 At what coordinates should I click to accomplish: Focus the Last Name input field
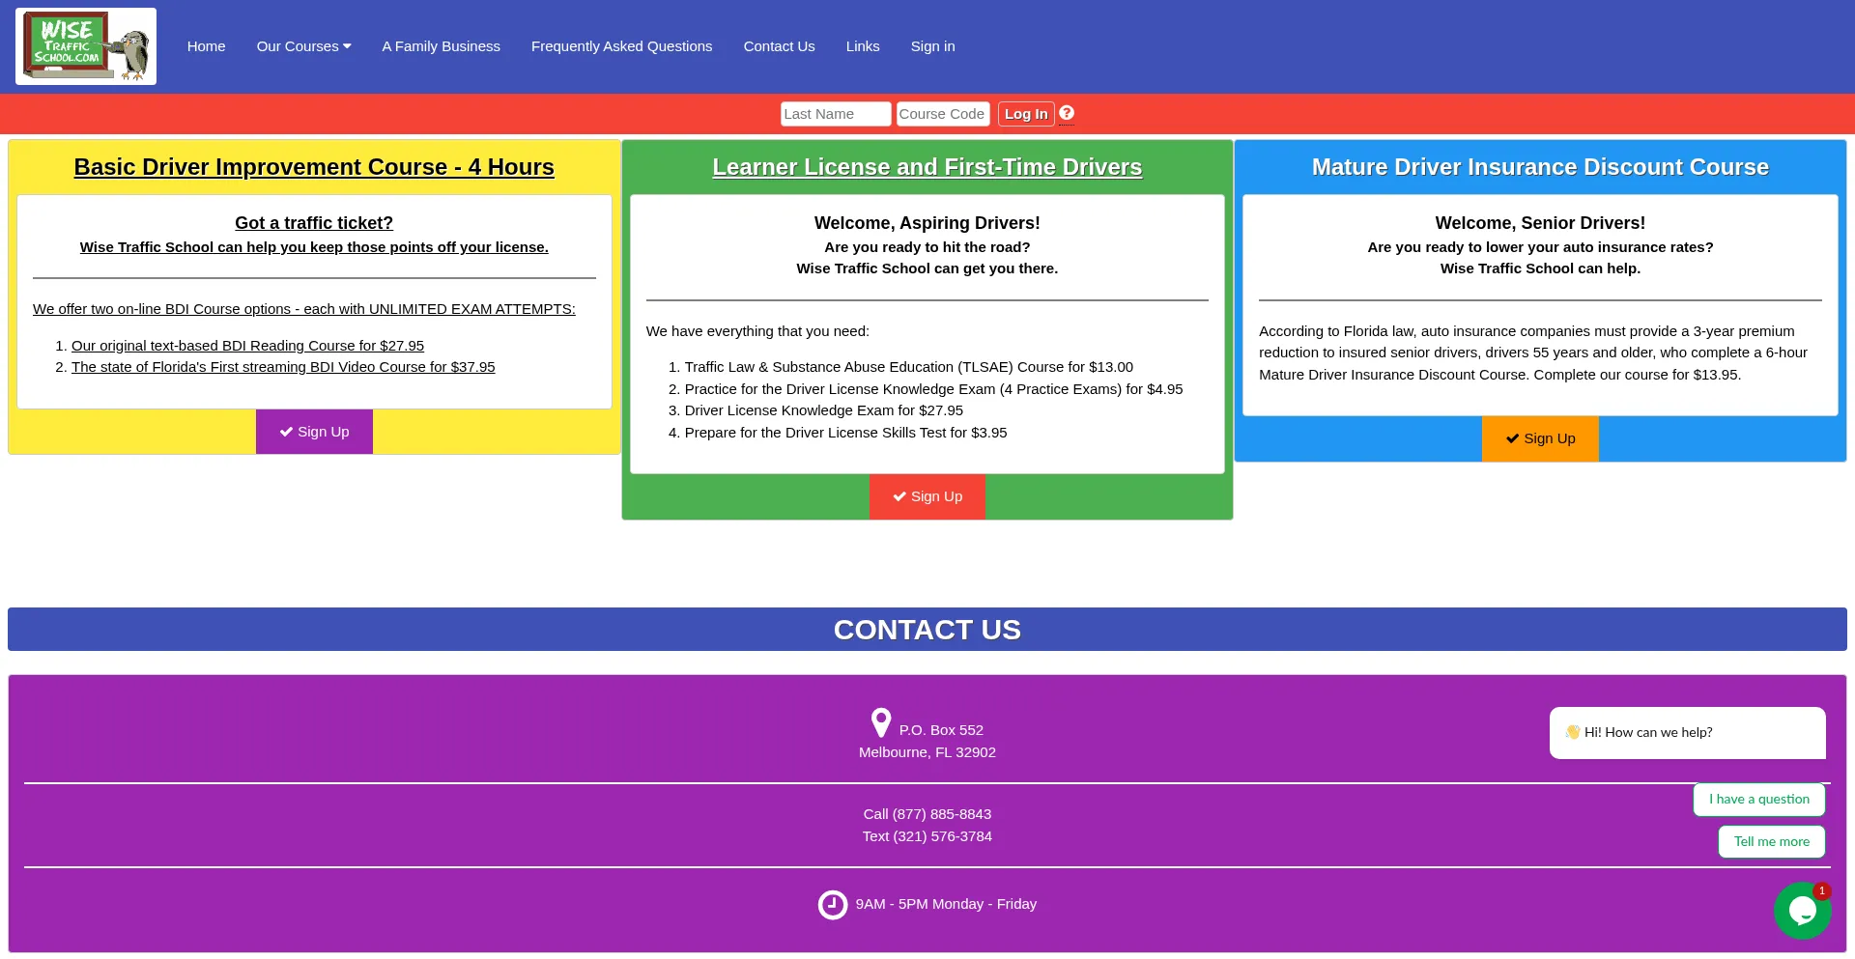tap(836, 114)
